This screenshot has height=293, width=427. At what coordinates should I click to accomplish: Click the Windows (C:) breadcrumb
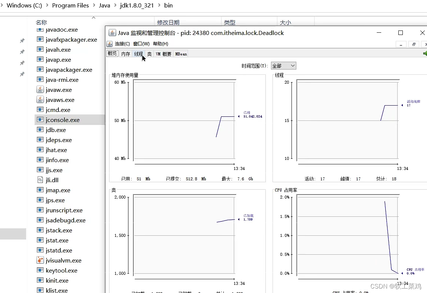[x=24, y=6]
